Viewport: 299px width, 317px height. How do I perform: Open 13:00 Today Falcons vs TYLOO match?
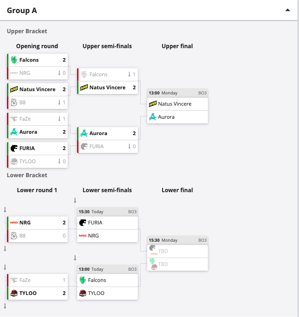107,282
